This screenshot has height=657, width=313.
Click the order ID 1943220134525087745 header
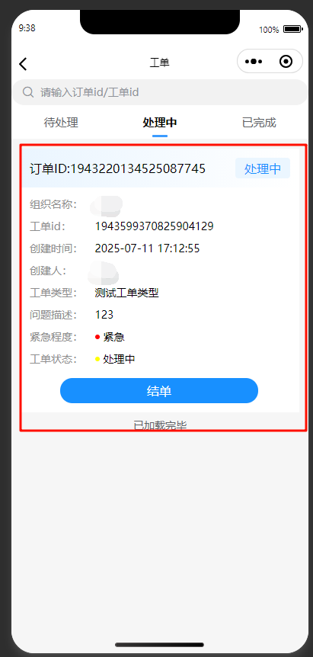click(x=117, y=169)
